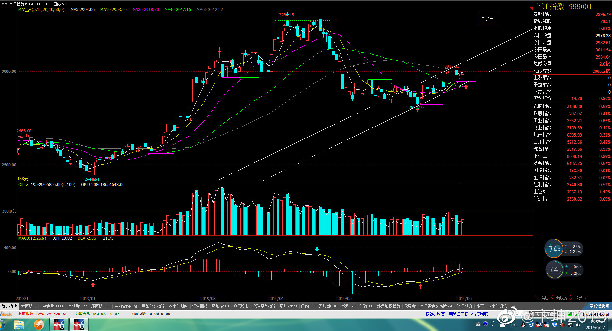Open Windows Explorer from taskbar
This screenshot has width=612, height=331.
click(x=19, y=325)
